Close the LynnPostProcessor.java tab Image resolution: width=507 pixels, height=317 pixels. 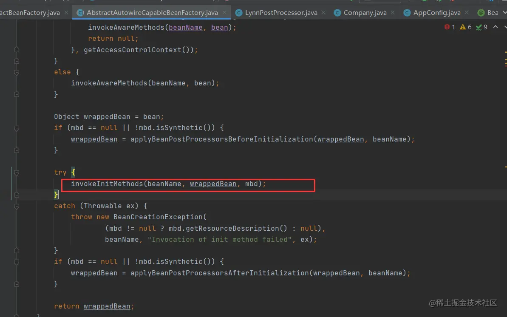(x=323, y=13)
